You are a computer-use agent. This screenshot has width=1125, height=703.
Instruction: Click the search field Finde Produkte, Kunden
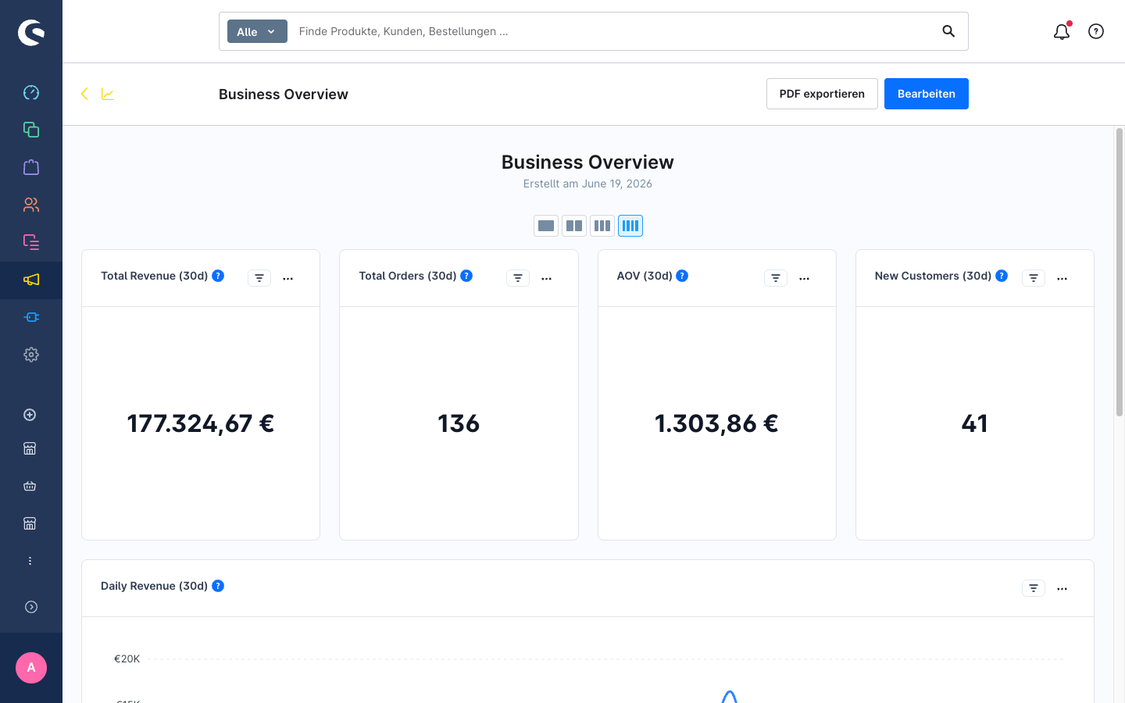coord(613,31)
